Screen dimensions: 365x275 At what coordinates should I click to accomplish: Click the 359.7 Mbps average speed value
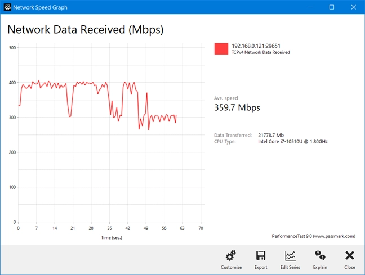tap(237, 107)
